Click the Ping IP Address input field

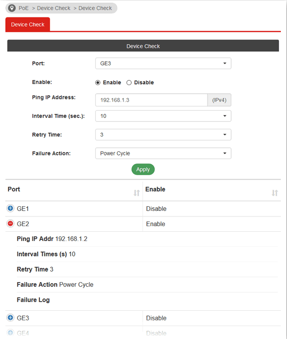151,100
